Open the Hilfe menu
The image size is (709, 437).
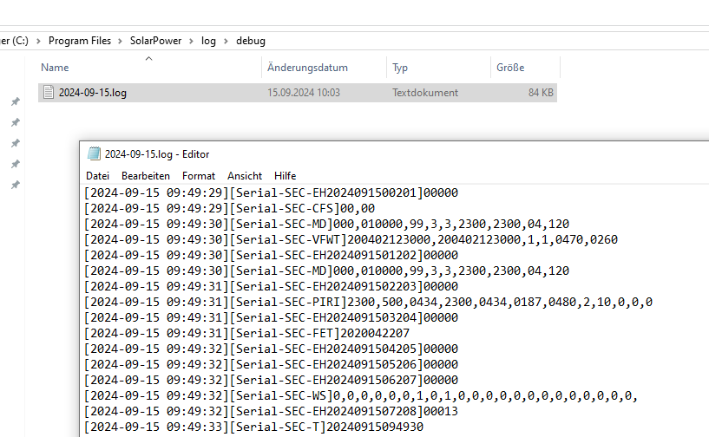pos(285,176)
